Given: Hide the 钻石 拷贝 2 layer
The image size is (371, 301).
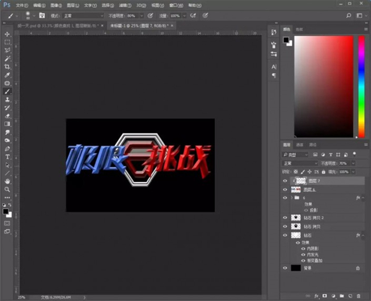Looking at the screenshot, I should 285,218.
